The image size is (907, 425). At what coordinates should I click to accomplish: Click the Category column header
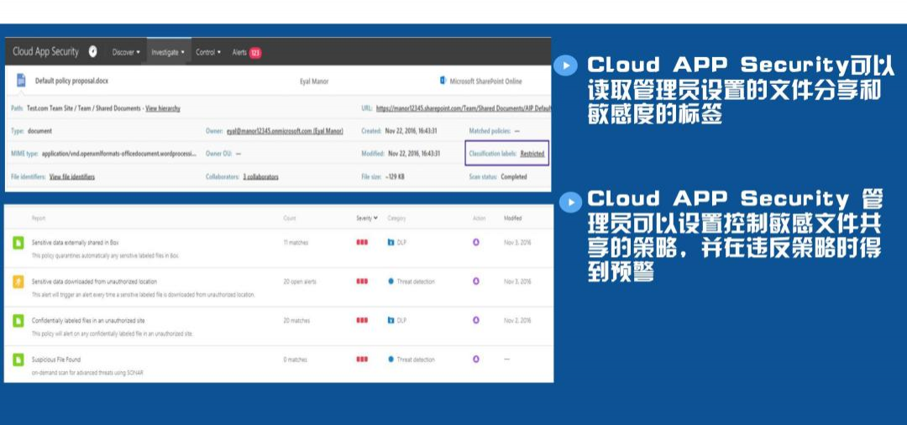coord(396,218)
